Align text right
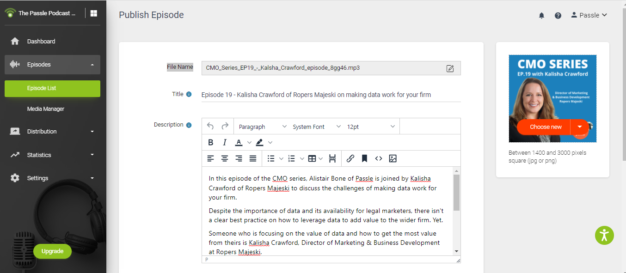The width and height of the screenshot is (626, 273). (239, 158)
